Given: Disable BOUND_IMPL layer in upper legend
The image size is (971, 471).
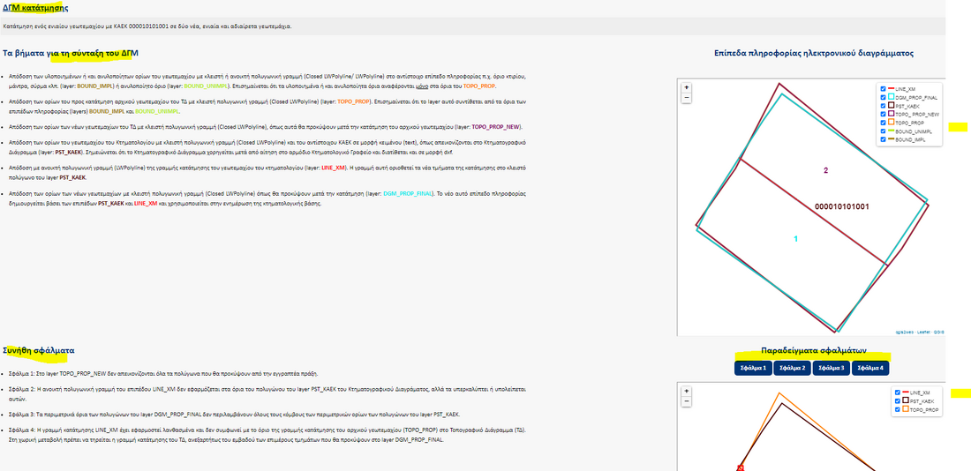Looking at the screenshot, I should tap(884, 140).
